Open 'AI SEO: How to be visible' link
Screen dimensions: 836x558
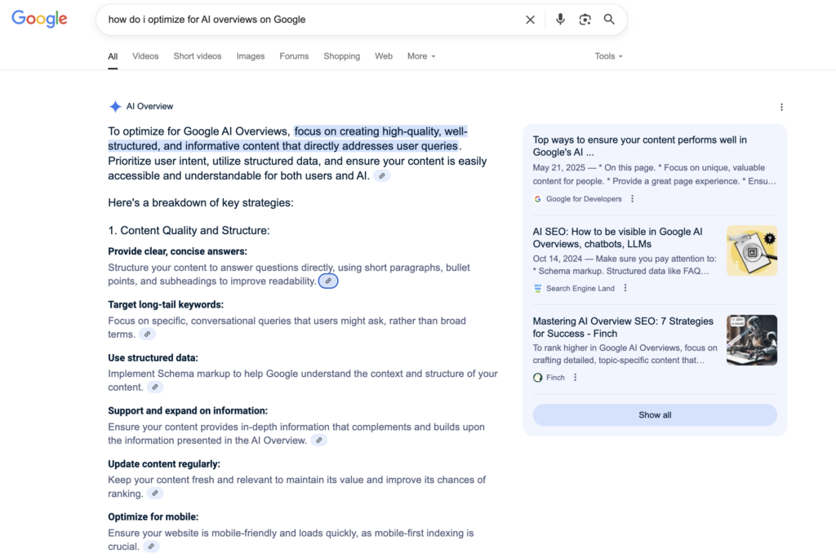617,237
